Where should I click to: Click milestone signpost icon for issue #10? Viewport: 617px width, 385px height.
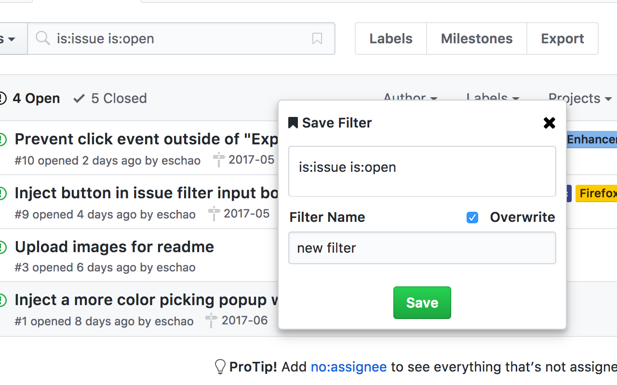click(x=219, y=160)
